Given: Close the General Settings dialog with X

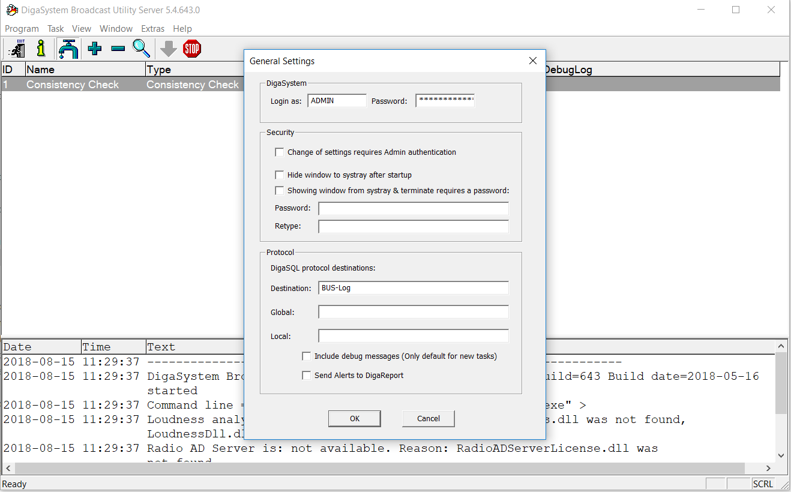Looking at the screenshot, I should pyautogui.click(x=532, y=61).
